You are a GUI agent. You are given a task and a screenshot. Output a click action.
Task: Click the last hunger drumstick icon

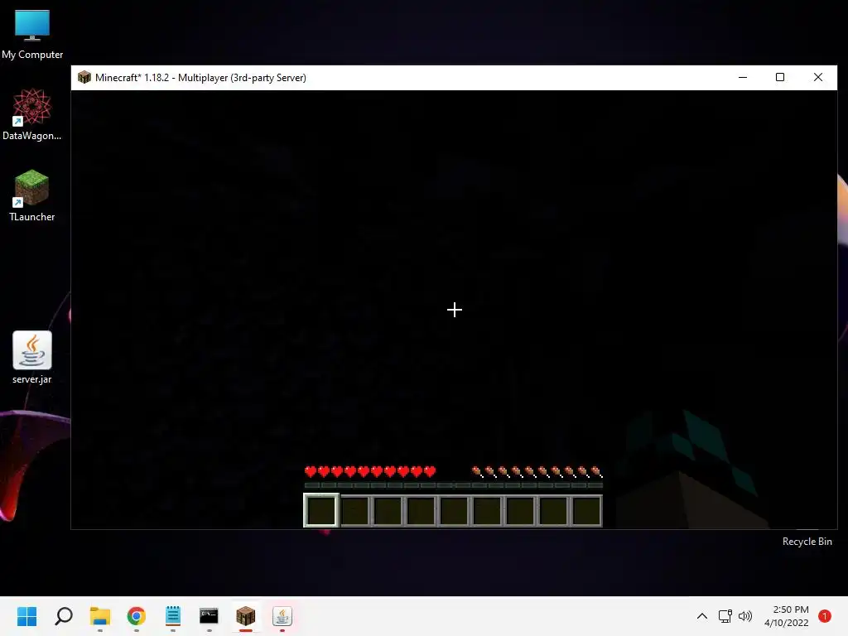click(596, 471)
